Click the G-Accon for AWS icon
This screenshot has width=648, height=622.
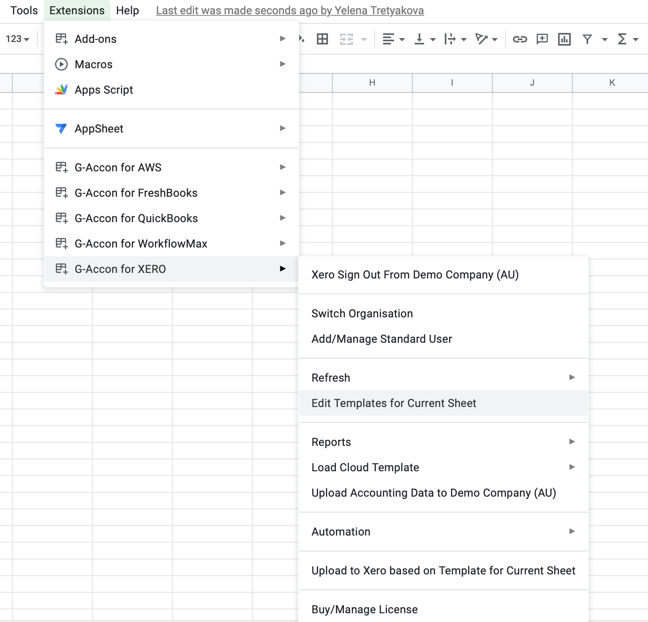coord(61,167)
